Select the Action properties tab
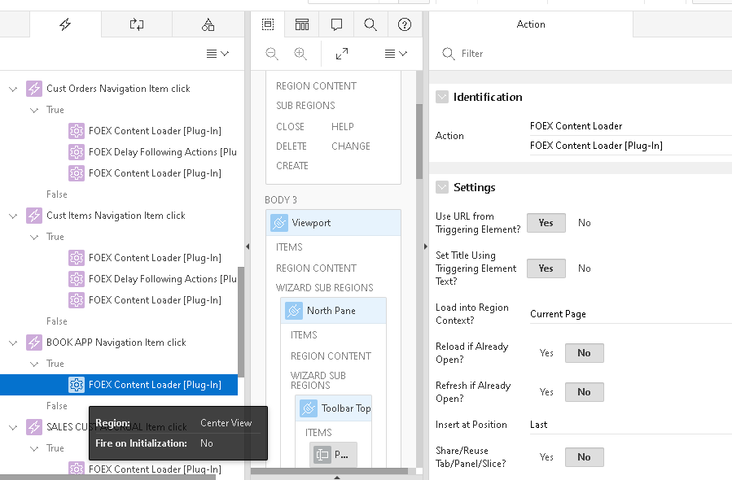This screenshot has width=732, height=480. pos(531,24)
